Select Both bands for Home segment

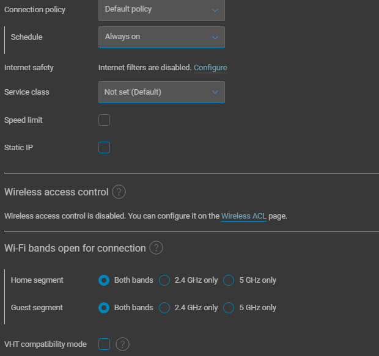[104, 280]
